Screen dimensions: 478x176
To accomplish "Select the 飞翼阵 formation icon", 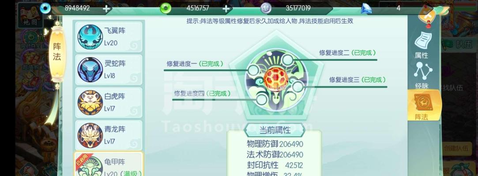I will point(90,37).
